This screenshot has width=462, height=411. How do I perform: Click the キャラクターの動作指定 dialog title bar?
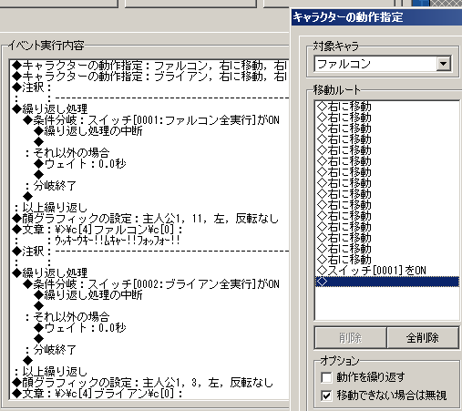point(376,17)
